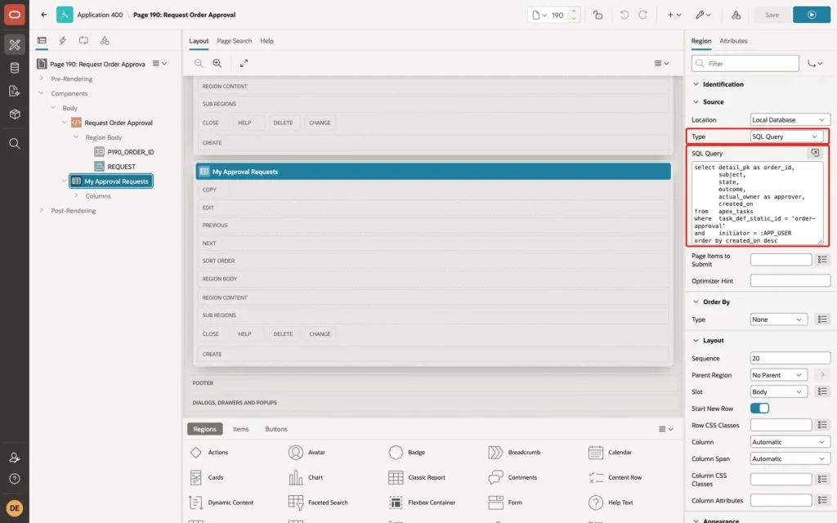Run the page with play button

pyautogui.click(x=812, y=15)
